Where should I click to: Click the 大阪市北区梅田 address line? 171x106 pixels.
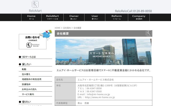107,86
